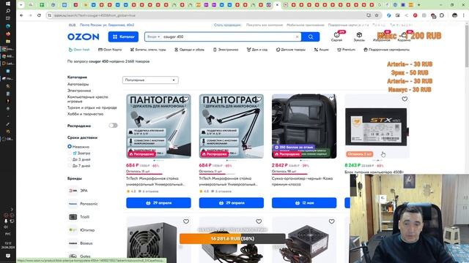Open the STX 450 power supply image
The image size is (469, 263).
pyautogui.click(x=377, y=126)
